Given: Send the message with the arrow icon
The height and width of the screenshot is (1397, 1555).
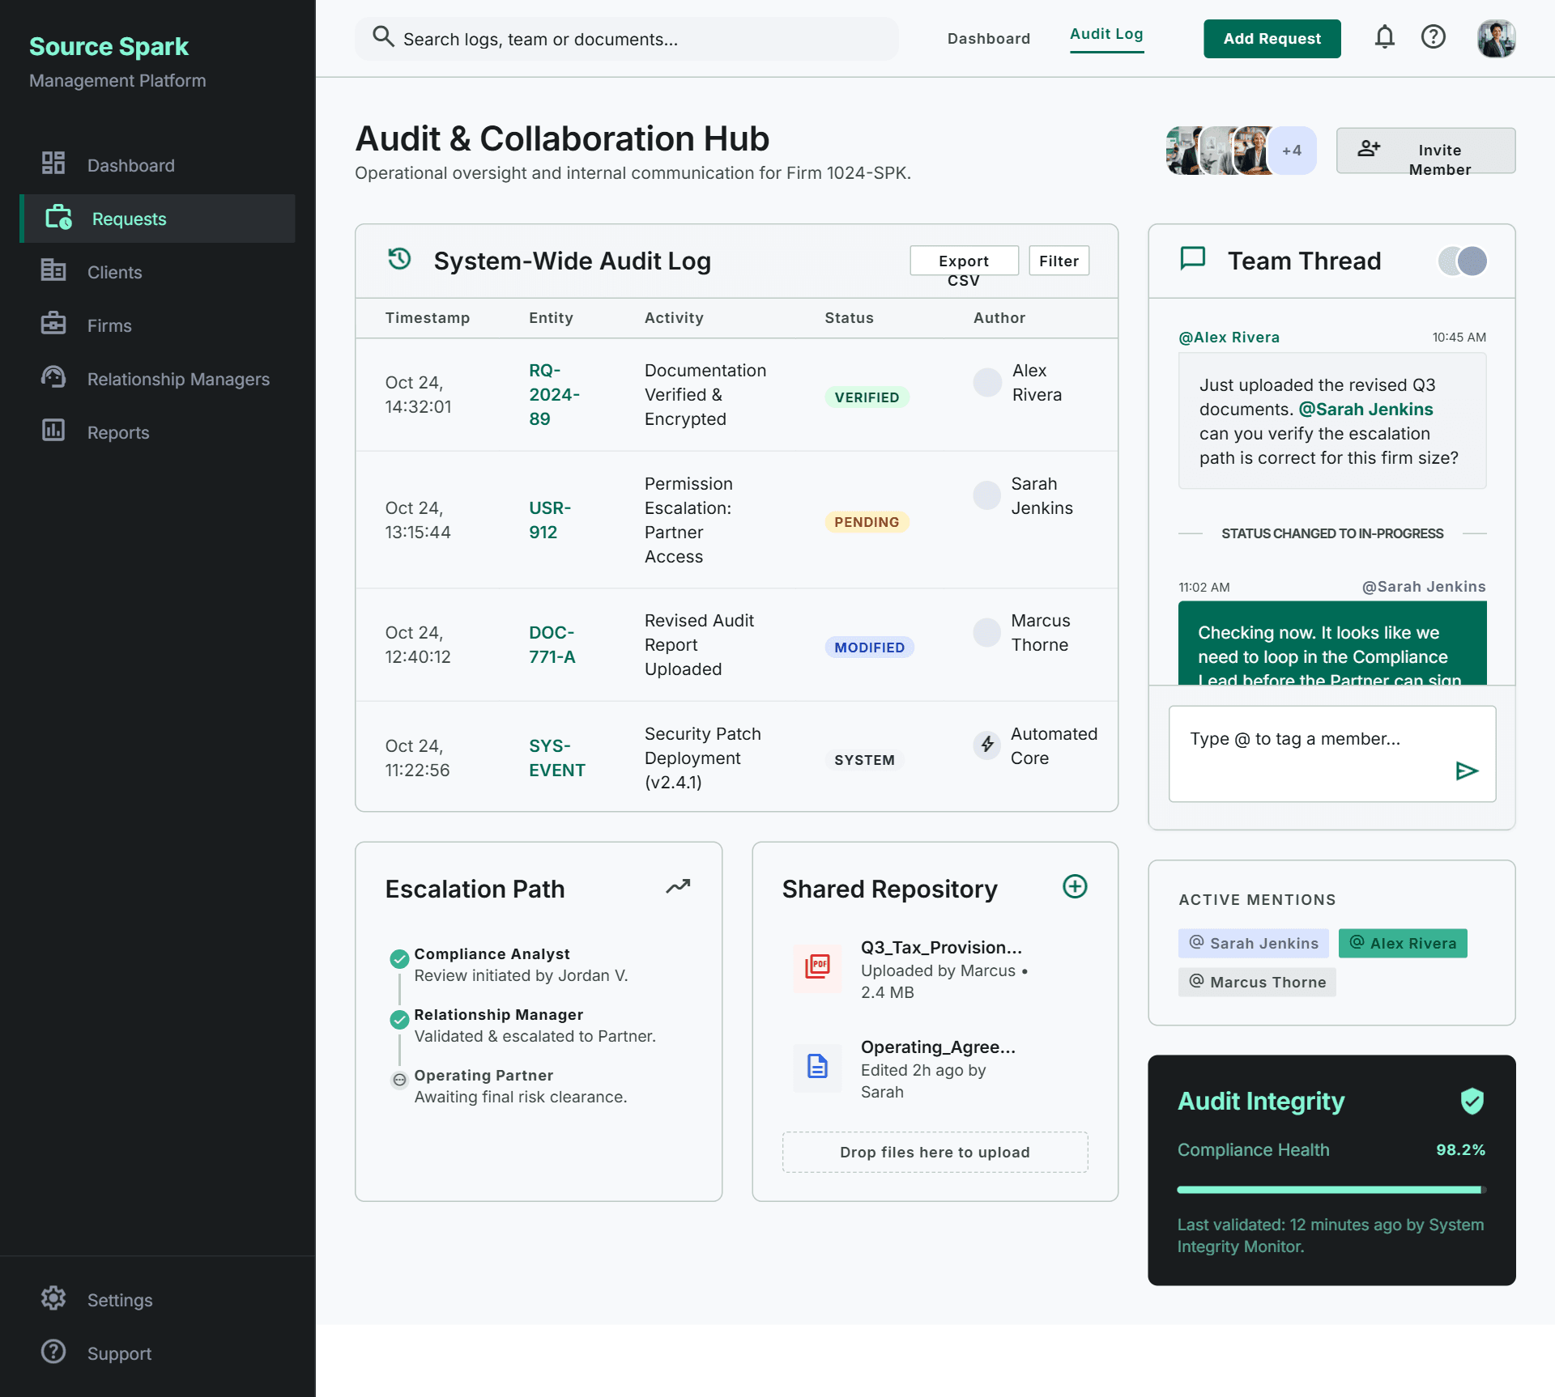Looking at the screenshot, I should [1467, 771].
